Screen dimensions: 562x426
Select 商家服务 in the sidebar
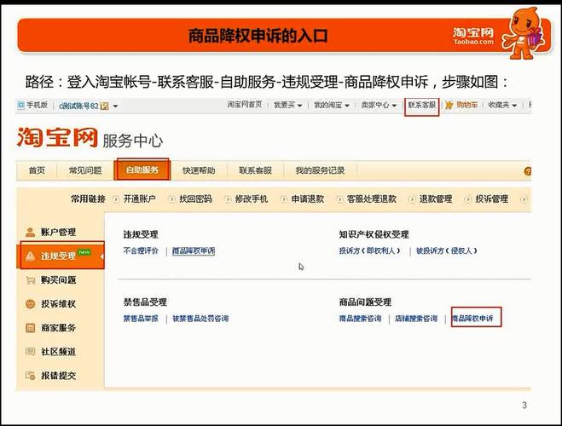(61, 327)
